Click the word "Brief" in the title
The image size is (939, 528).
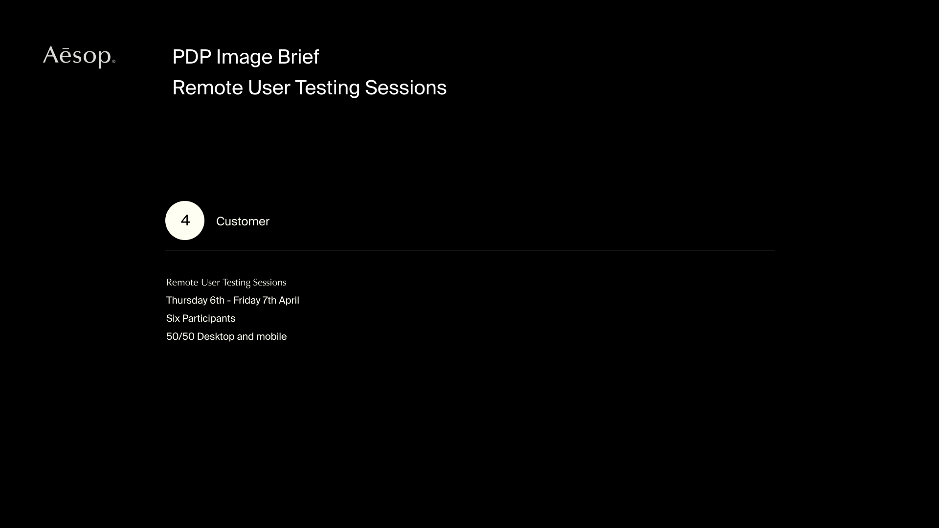pos(298,57)
